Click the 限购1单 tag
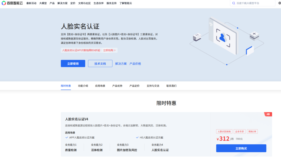The width and height of the screenshot is (281, 157). click(x=252, y=132)
